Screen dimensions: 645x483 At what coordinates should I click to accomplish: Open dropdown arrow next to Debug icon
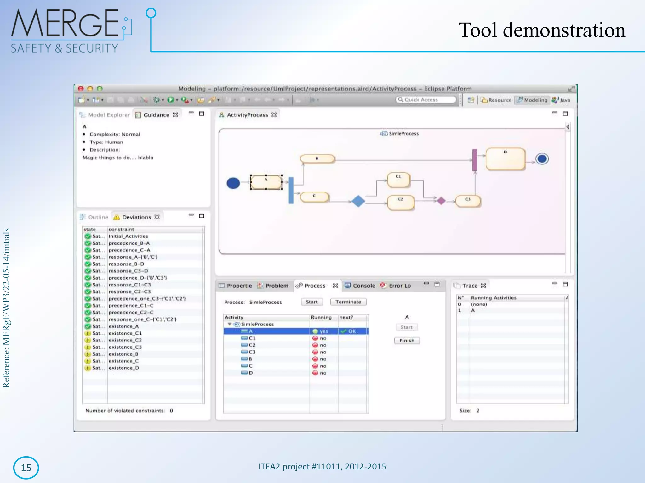pyautogui.click(x=163, y=100)
